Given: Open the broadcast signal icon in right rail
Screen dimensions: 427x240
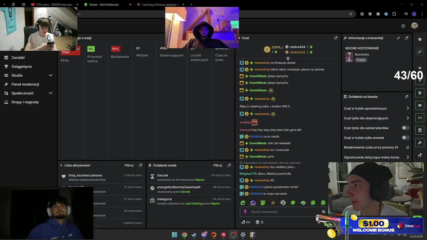Looking at the screenshot, I should pos(420,118).
